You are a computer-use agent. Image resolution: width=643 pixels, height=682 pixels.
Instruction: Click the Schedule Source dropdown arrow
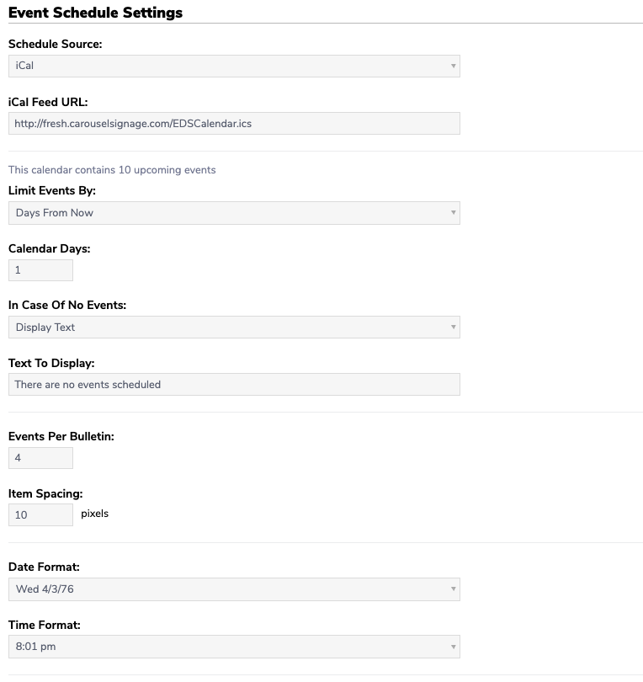pos(453,67)
